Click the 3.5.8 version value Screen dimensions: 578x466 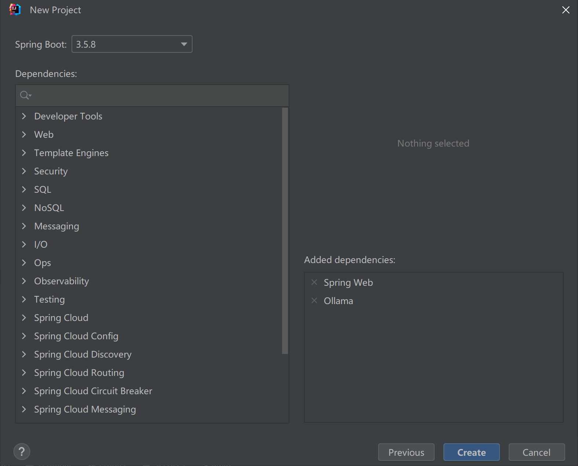pyautogui.click(x=86, y=44)
